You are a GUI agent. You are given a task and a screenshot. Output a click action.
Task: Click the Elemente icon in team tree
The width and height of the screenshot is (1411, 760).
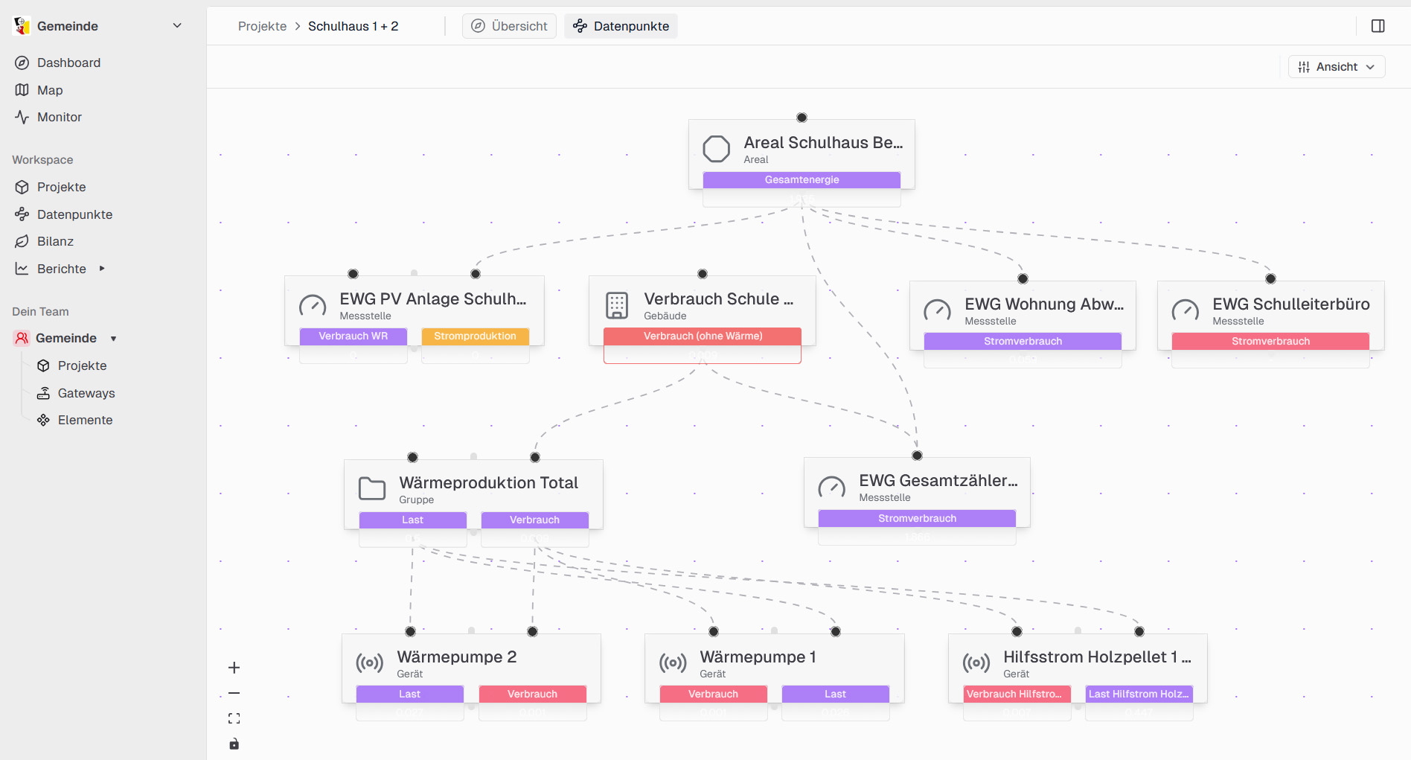[44, 420]
